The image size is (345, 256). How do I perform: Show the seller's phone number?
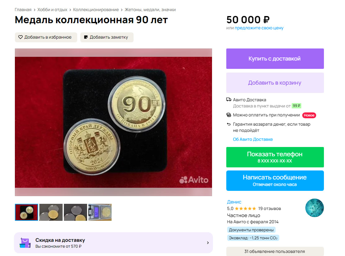275,157
